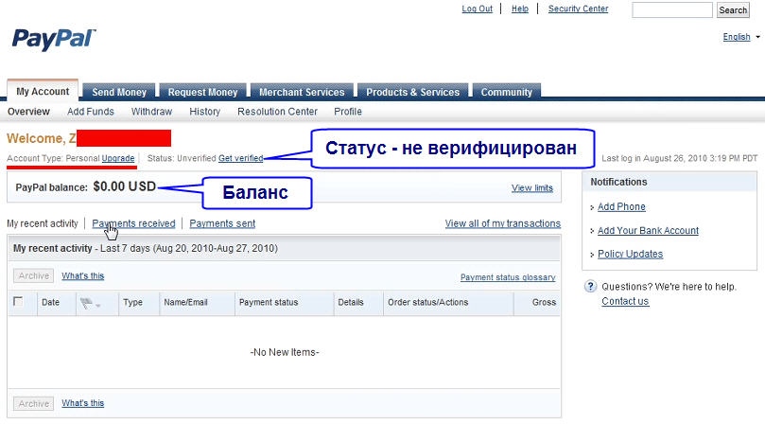Open the Merchant Services tab

pos(302,92)
